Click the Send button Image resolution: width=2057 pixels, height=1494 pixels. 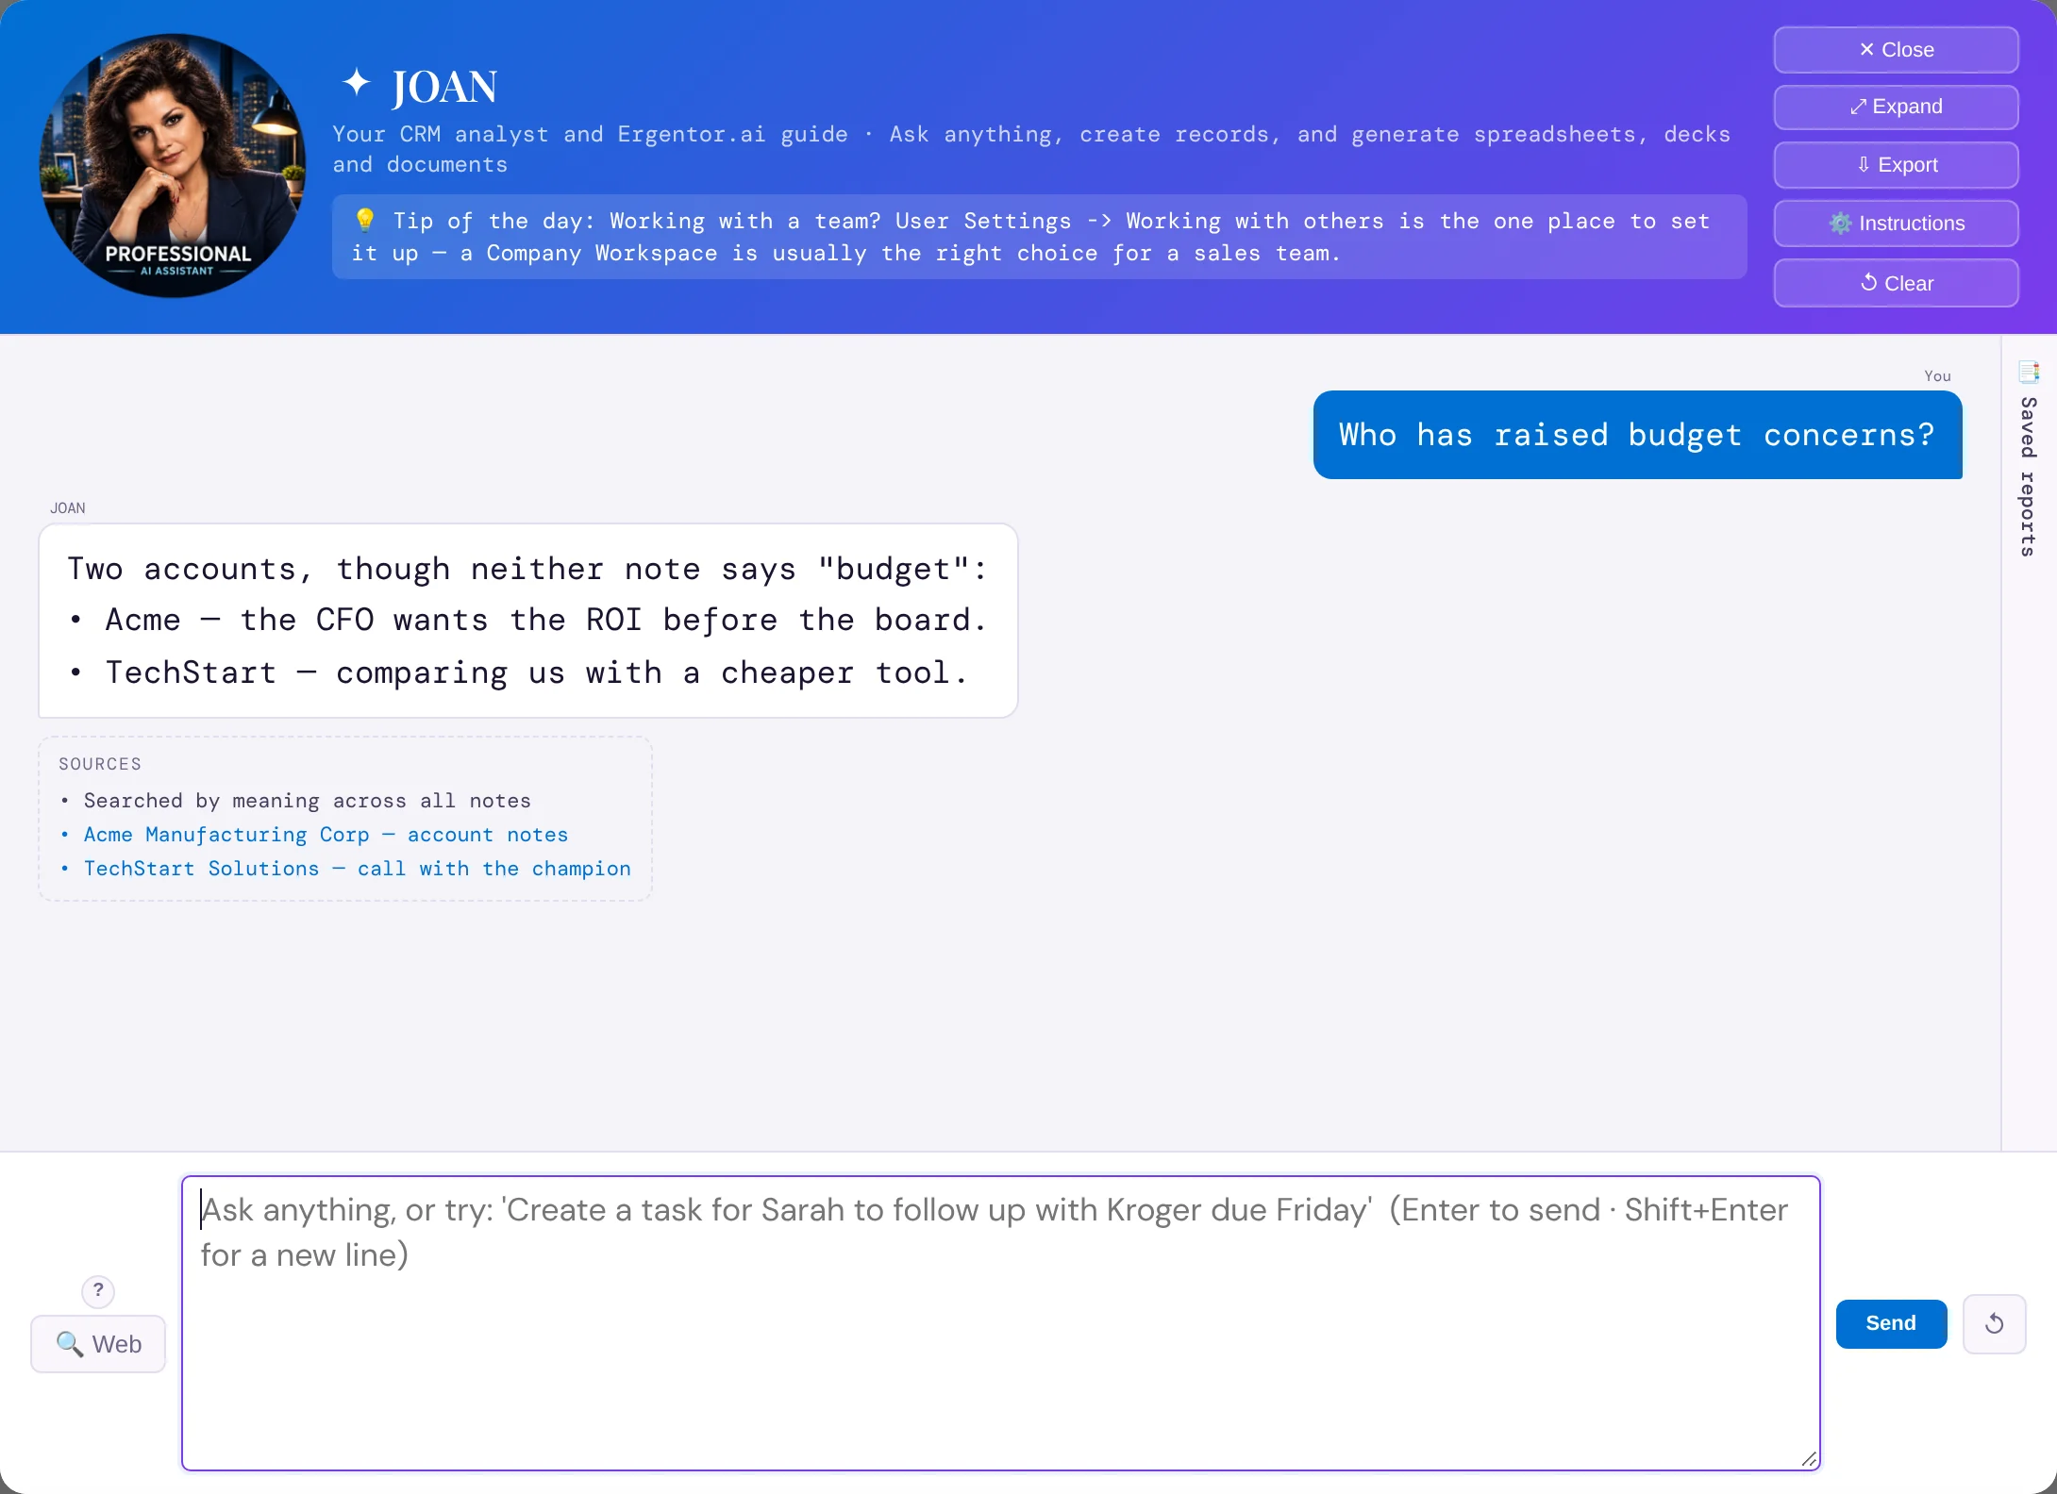click(x=1891, y=1323)
